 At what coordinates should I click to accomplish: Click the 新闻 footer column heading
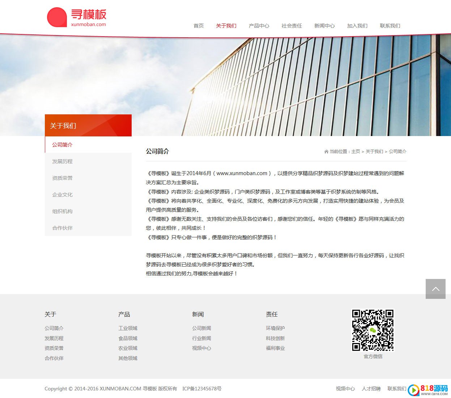coord(198,314)
